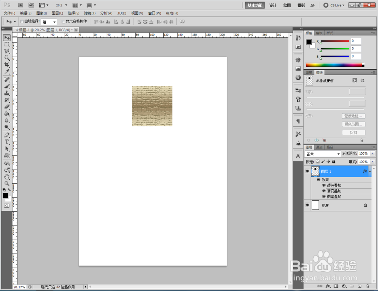Click the toolbar foreground color swatch
This screenshot has height=291, width=378.
click(x=5, y=195)
